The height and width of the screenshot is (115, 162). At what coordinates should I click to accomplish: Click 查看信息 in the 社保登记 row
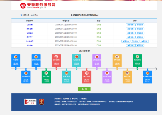(130, 33)
